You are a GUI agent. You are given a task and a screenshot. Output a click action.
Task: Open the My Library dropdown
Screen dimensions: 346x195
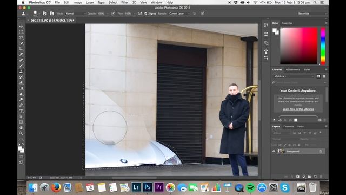click(294, 76)
